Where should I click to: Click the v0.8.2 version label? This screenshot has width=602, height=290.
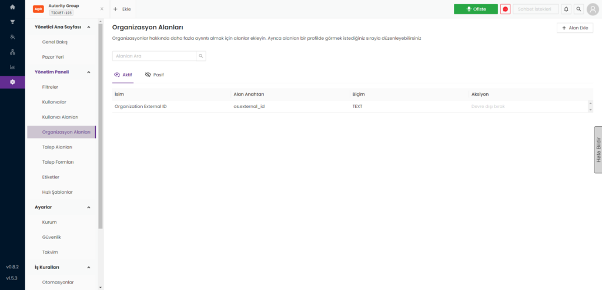12,267
